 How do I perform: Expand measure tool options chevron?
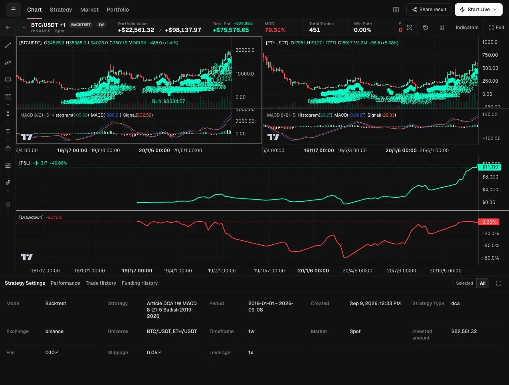pyautogui.click(x=8, y=121)
